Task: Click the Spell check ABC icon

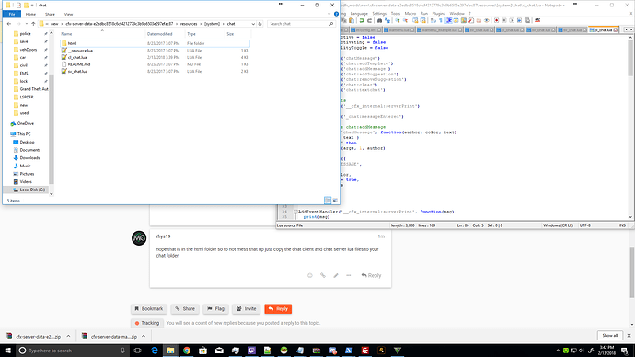Action: pos(537,20)
